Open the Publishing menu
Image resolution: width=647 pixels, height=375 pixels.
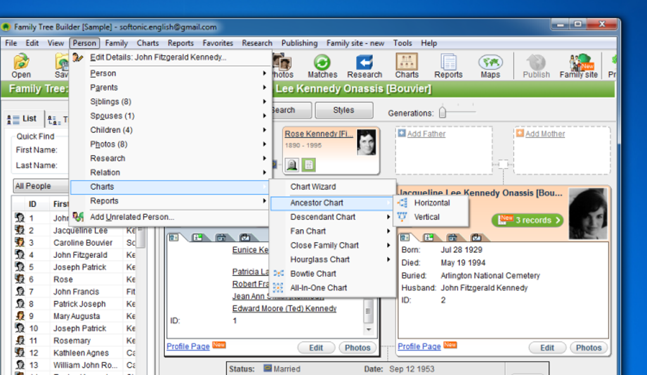pos(299,43)
